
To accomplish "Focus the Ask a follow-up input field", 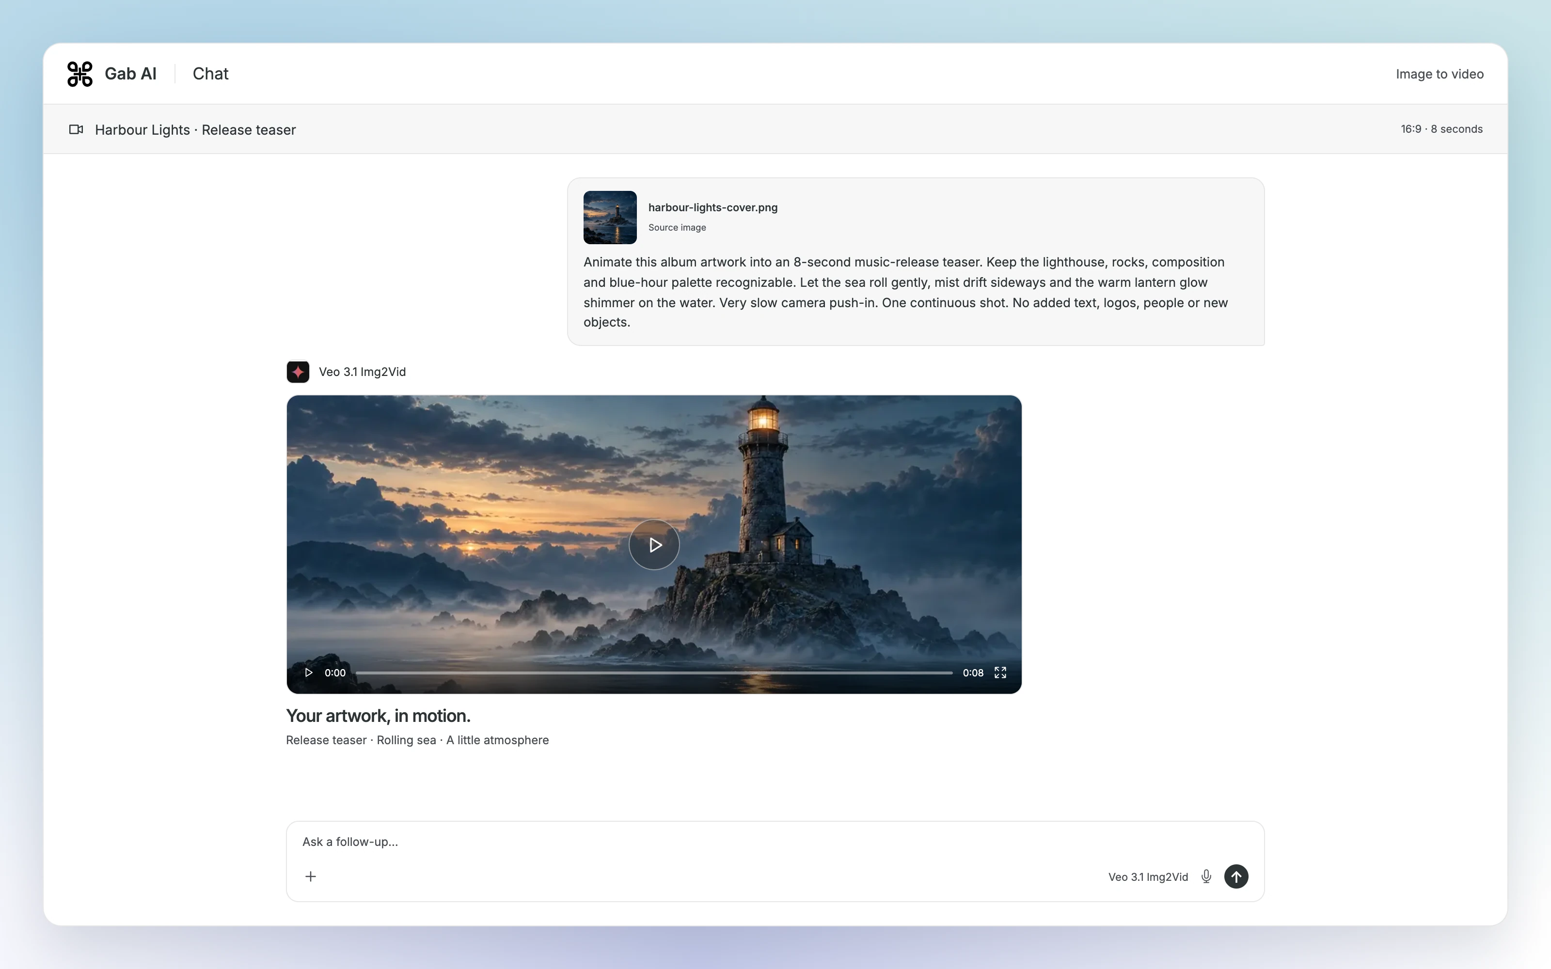I will click(775, 842).
